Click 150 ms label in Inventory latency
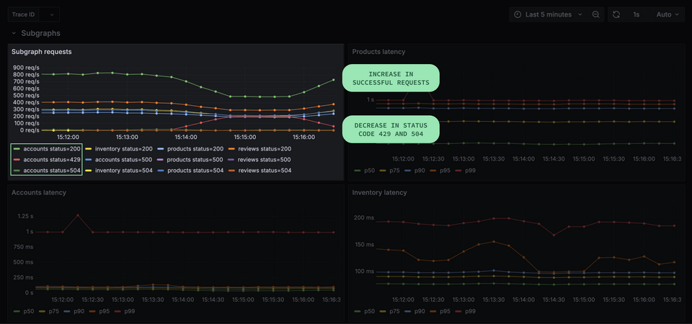This screenshot has height=324, width=692. [364, 245]
